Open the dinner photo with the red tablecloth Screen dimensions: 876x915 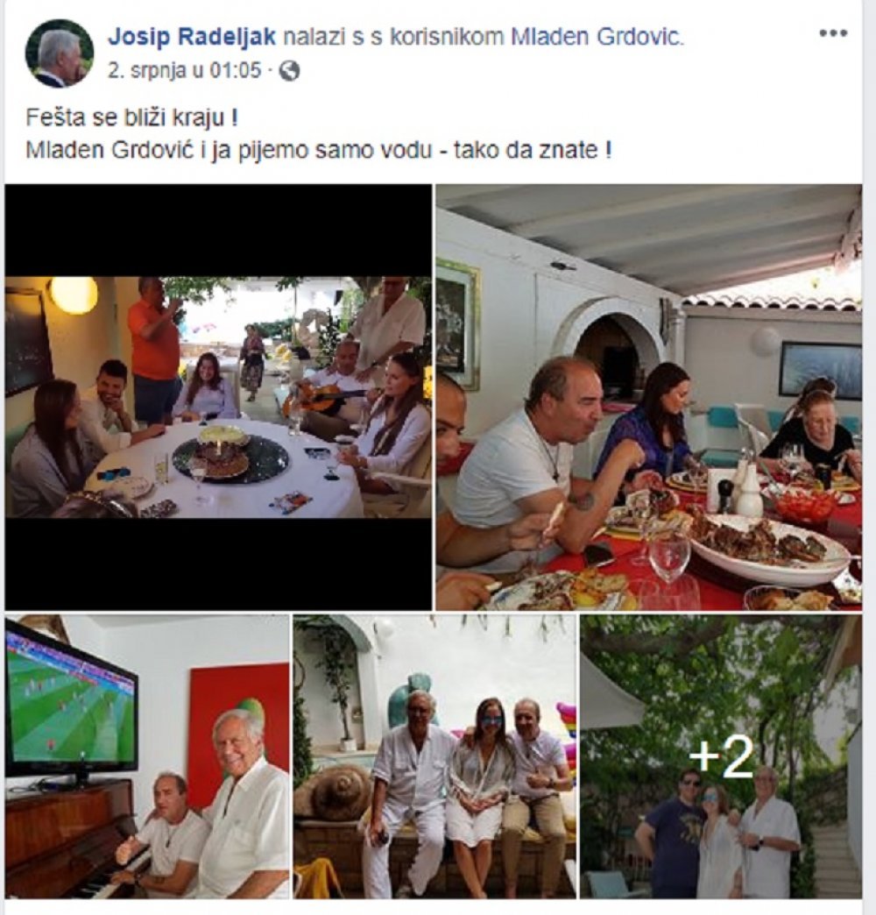pyautogui.click(x=648, y=397)
